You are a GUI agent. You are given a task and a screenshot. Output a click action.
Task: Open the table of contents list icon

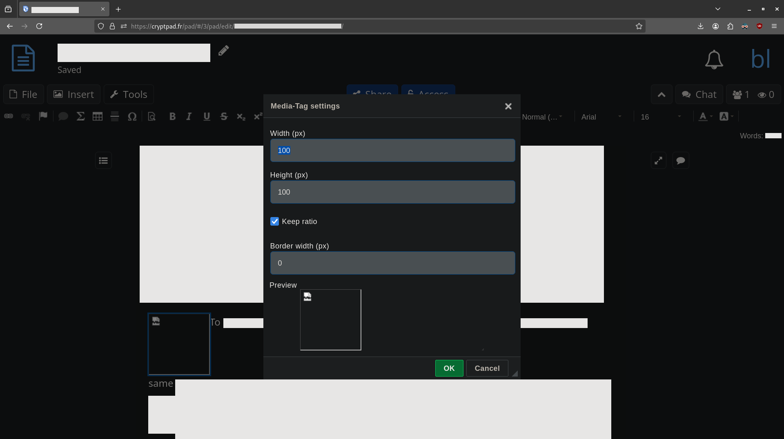(x=103, y=161)
